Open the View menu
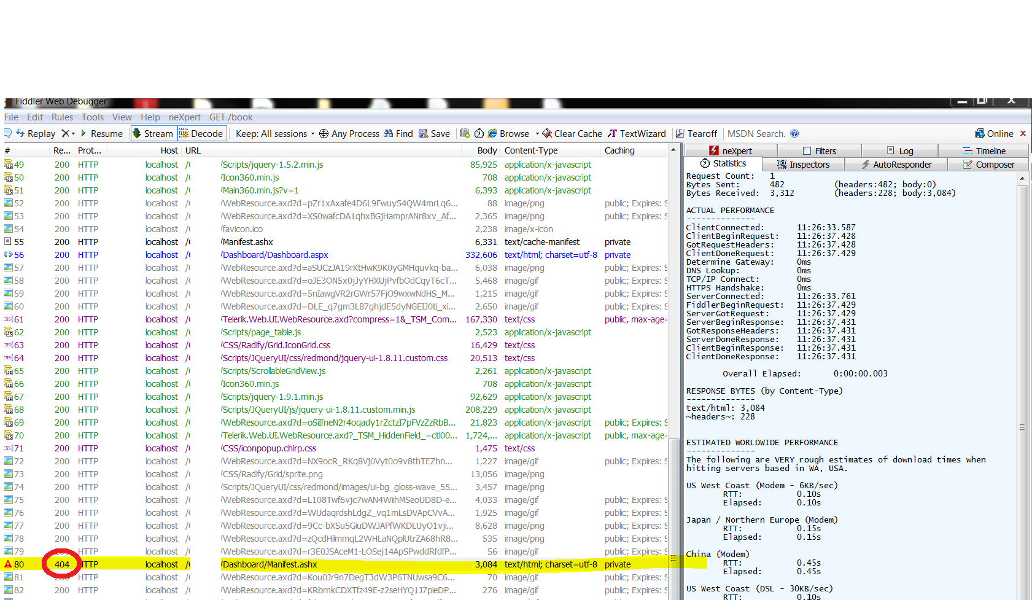Screen dimensions: 1032x600 [x=122, y=117]
